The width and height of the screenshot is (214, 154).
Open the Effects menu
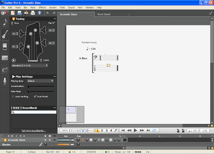(42, 7)
